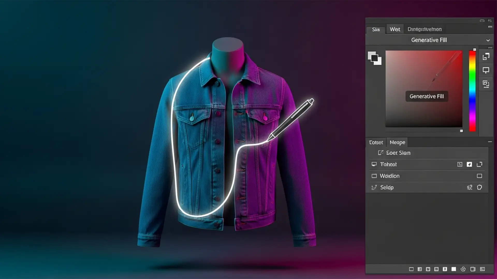This screenshot has width=497, height=279.
Task: Click the frame icon at the right panel edge
Action: (x=479, y=164)
